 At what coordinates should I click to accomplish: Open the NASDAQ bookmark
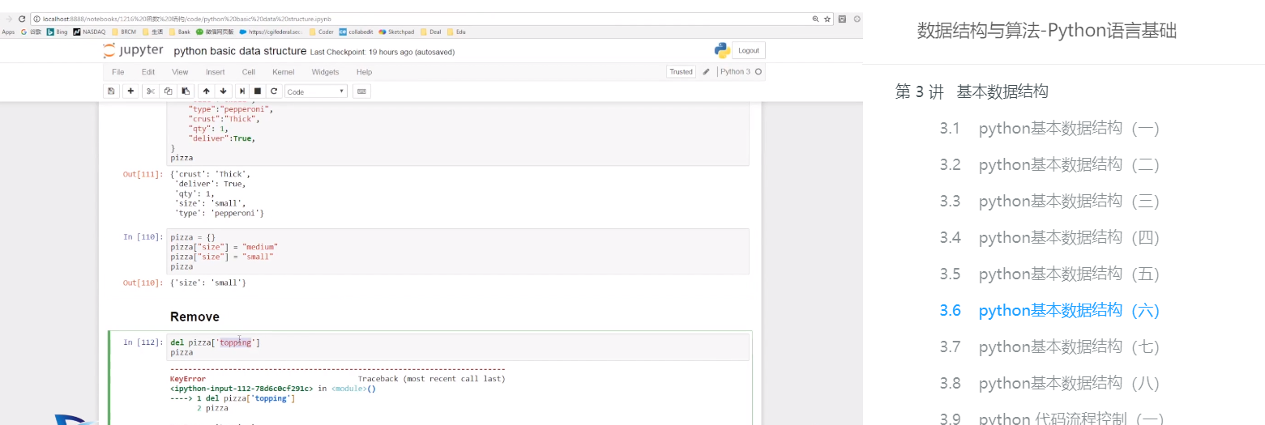pos(88,32)
